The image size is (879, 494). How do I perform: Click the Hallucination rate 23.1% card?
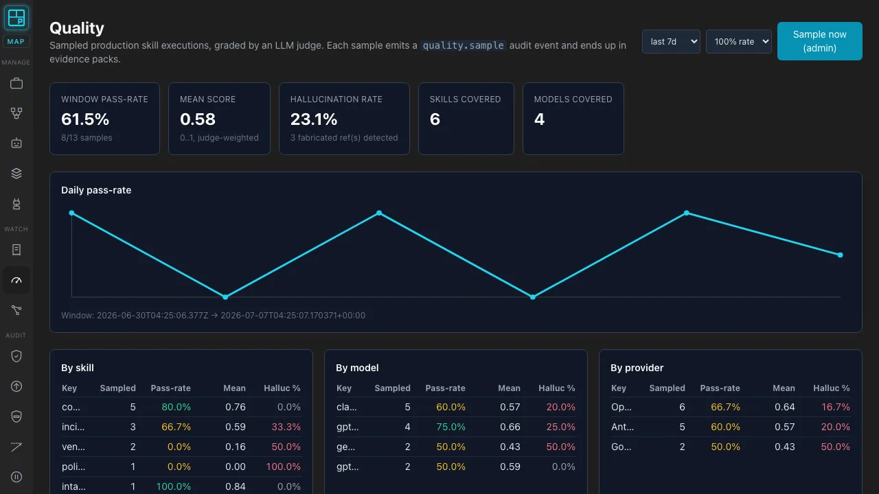344,119
